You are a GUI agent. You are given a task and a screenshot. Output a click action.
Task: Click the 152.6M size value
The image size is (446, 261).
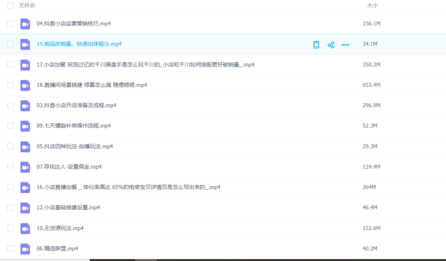tap(372, 228)
